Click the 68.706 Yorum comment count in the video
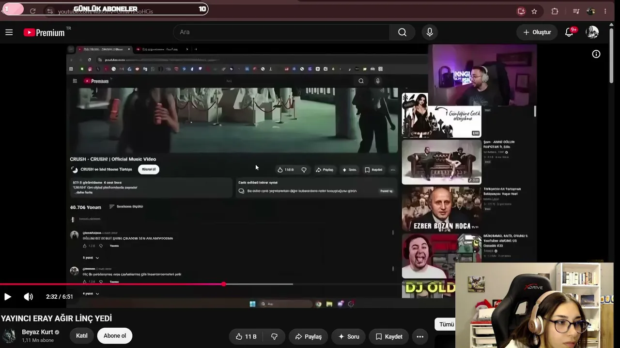620x348 pixels. click(86, 207)
